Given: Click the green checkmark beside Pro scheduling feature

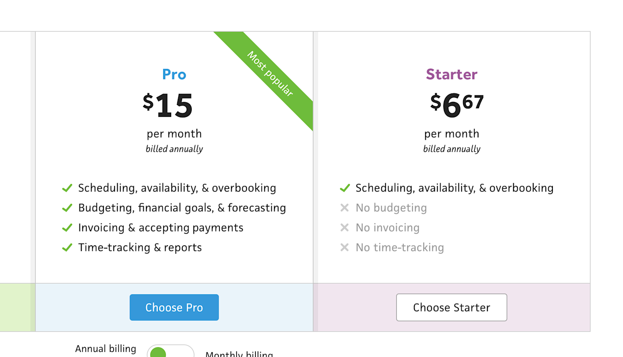Looking at the screenshot, I should click(x=67, y=188).
